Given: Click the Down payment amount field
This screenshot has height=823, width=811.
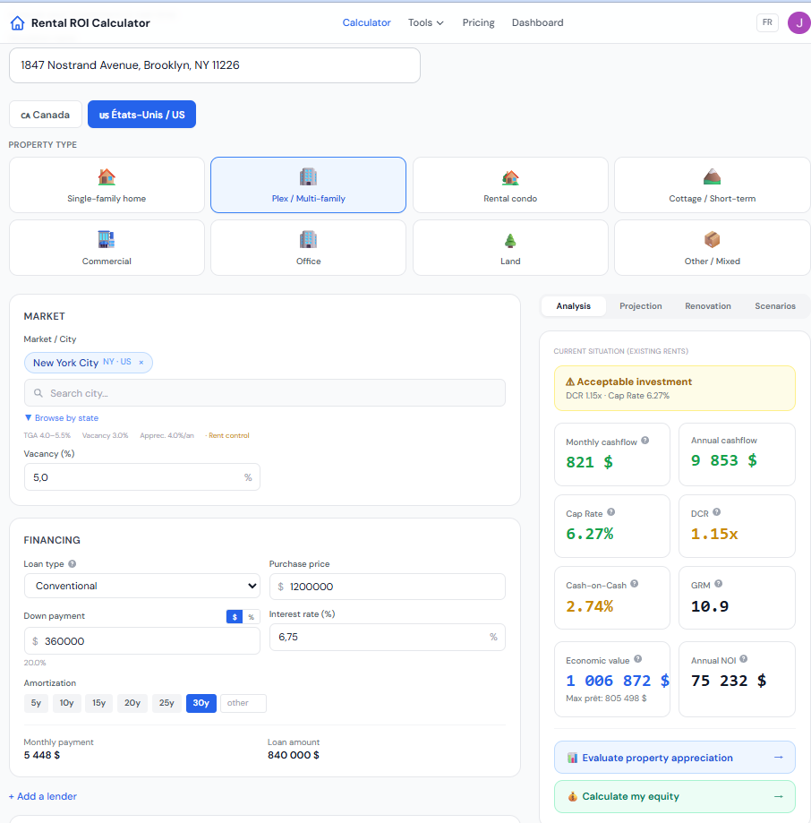Looking at the screenshot, I should coord(141,641).
